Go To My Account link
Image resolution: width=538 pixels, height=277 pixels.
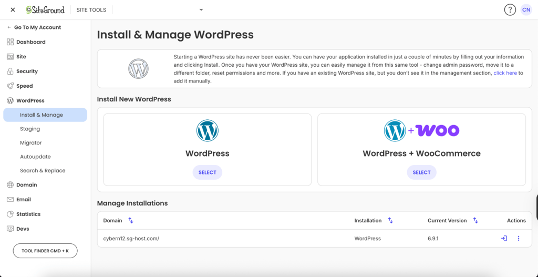[x=34, y=27]
